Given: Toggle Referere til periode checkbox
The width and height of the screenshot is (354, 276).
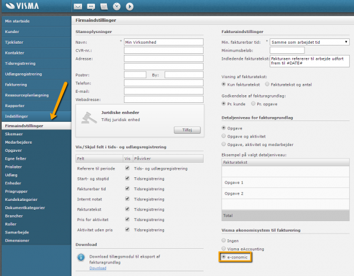Looking at the screenshot, I should click(x=127, y=168).
